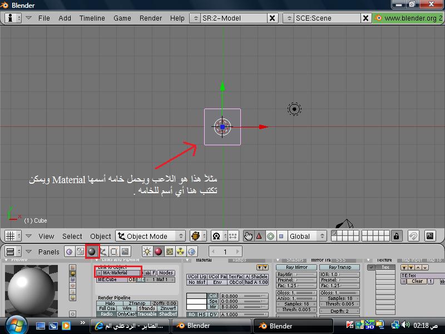The width and height of the screenshot is (445, 334).
Task: Toggle the layer lock padlock icon
Action: click(396, 236)
